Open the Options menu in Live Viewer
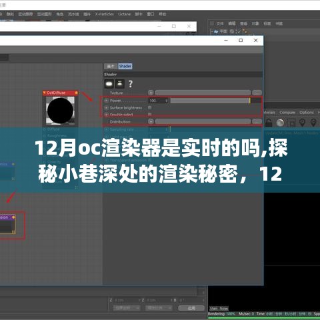The image size is (320, 320). 307,113
